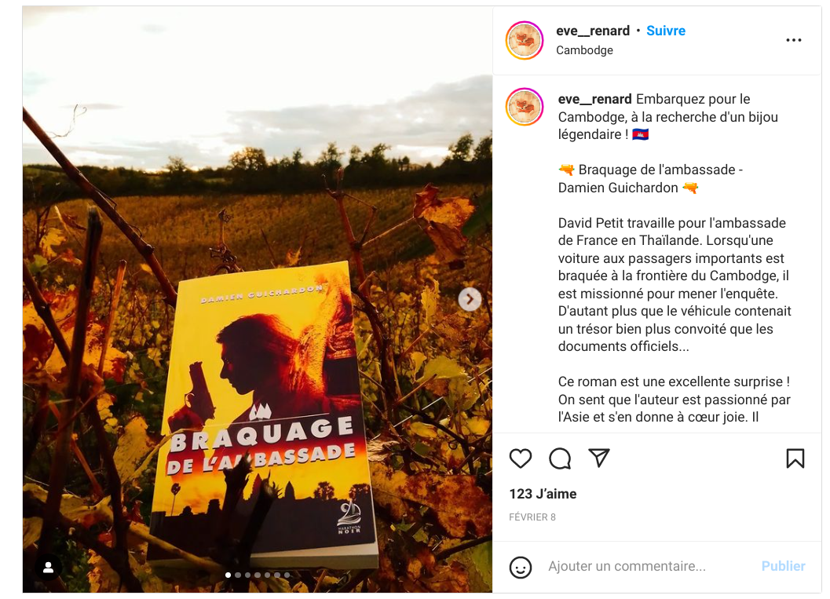The width and height of the screenshot is (830, 599).
Task: Open the three-dots more options menu
Action: [x=793, y=40]
